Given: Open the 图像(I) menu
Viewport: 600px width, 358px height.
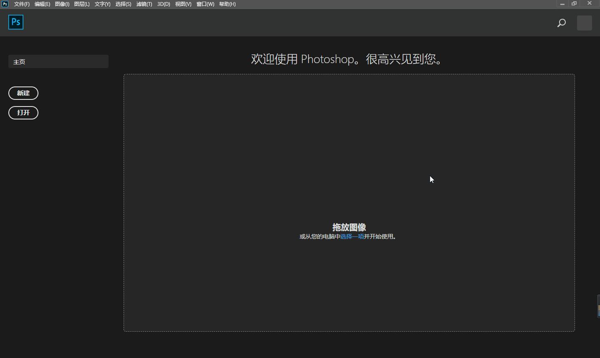Looking at the screenshot, I should pos(62,4).
